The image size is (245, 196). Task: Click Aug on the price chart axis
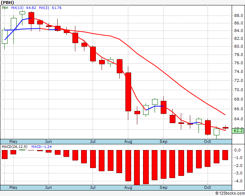[x=128, y=141]
